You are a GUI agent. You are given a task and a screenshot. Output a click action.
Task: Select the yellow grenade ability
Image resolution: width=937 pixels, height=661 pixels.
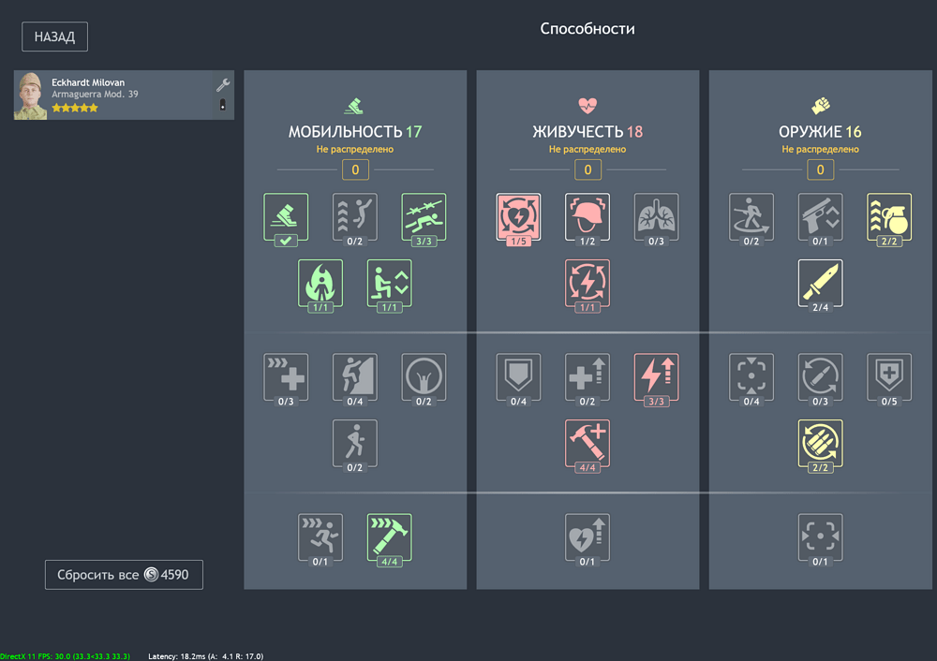pos(888,216)
